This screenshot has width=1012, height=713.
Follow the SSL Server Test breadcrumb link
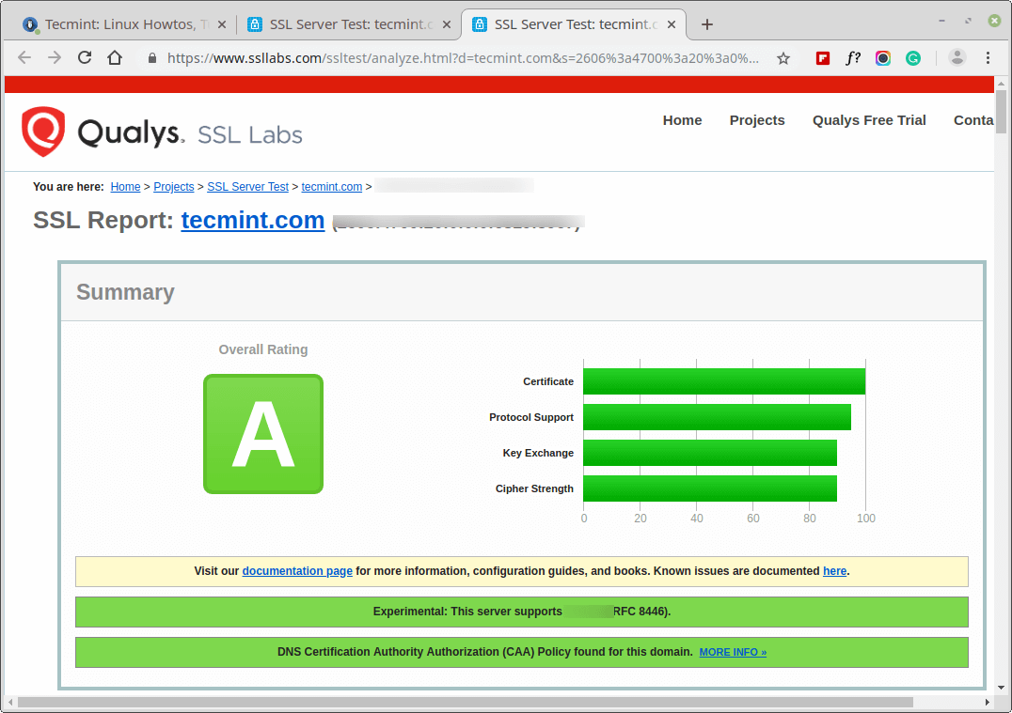(x=248, y=187)
